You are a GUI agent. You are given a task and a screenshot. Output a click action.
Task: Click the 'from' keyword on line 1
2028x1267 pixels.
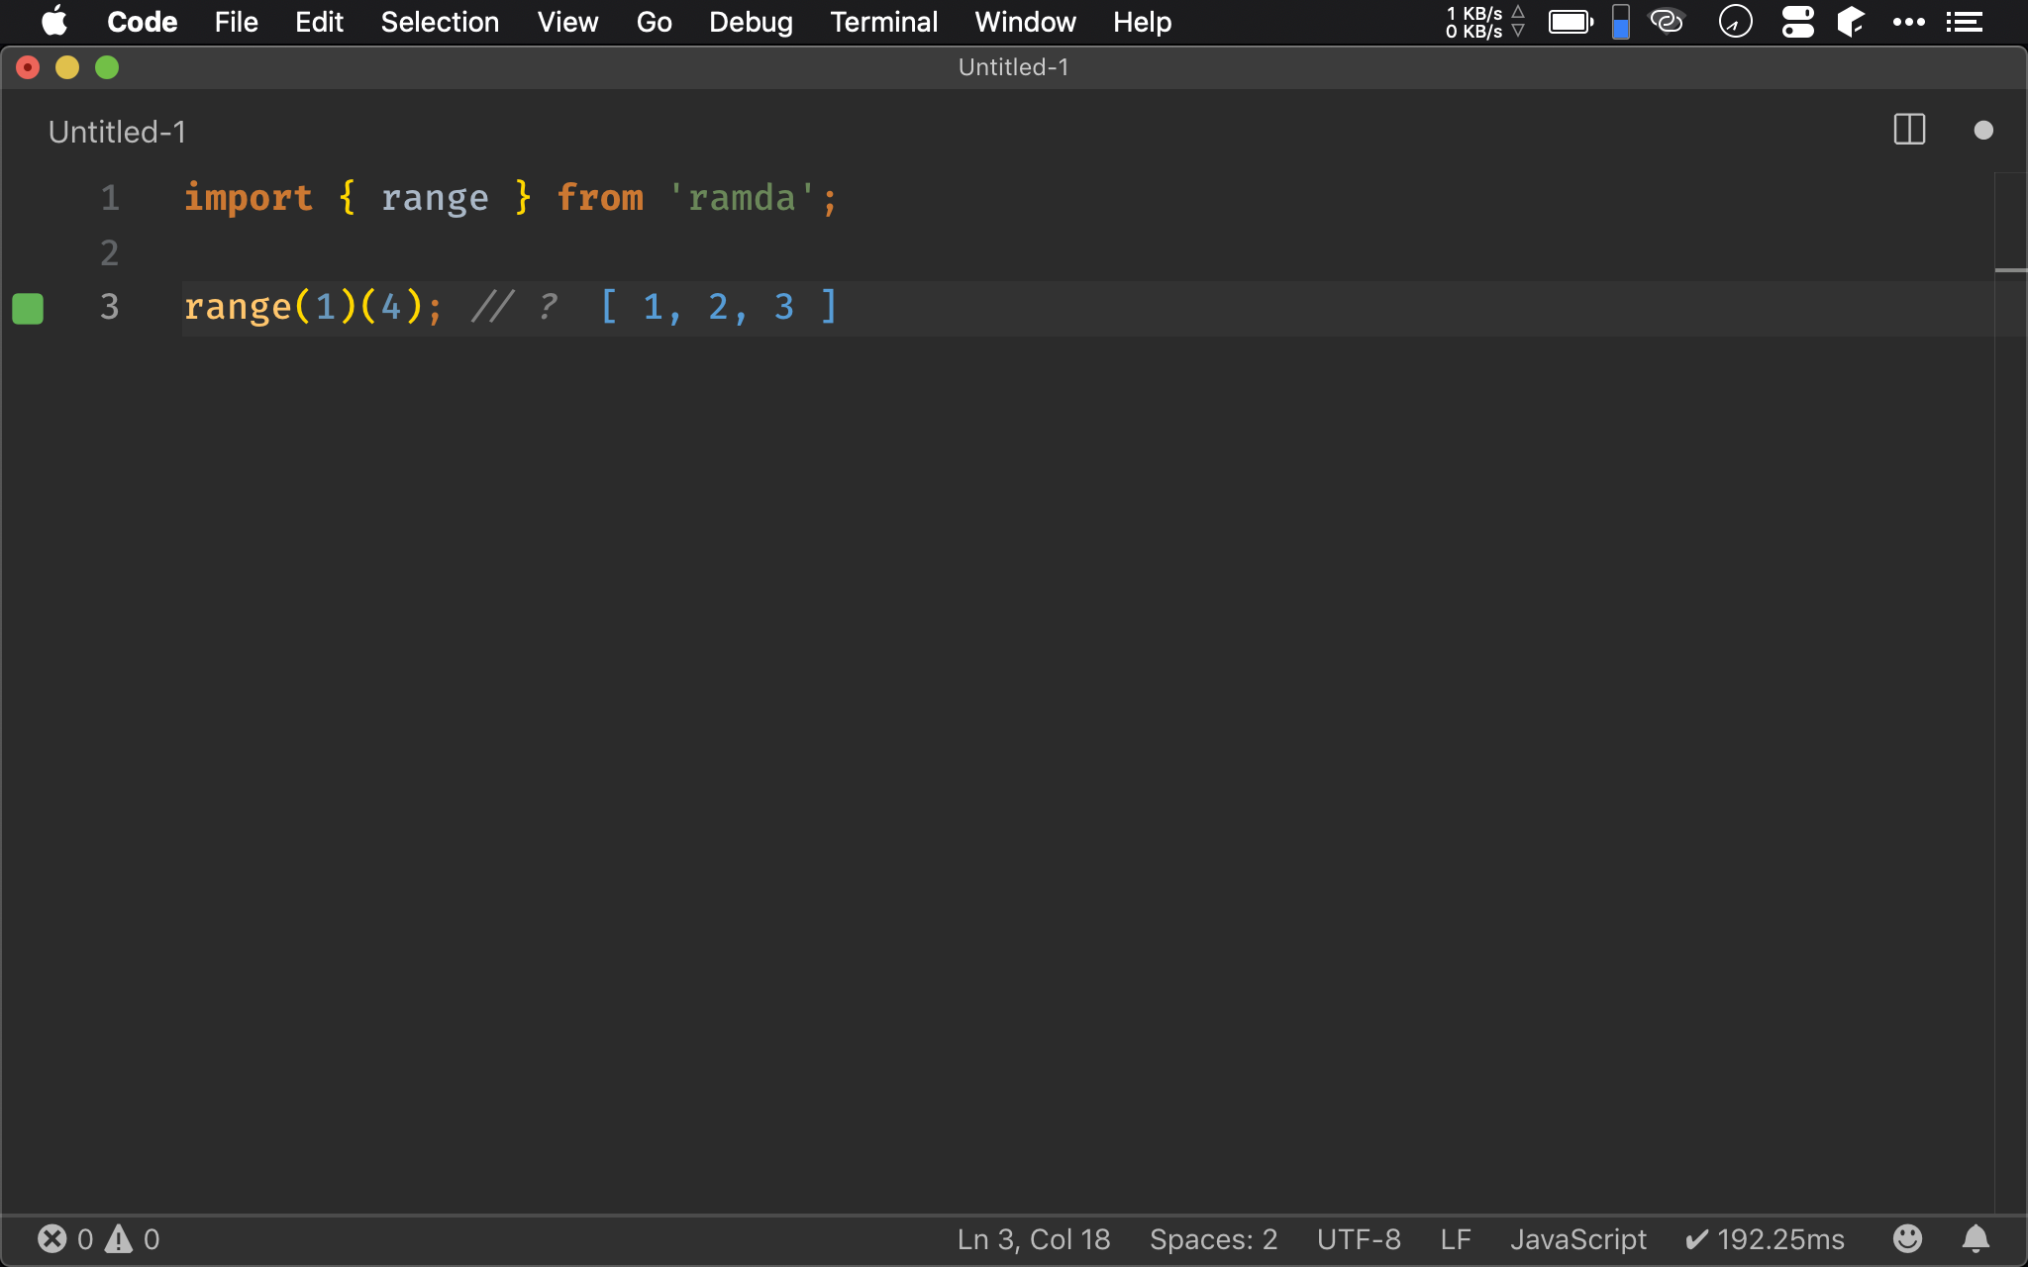pos(600,198)
